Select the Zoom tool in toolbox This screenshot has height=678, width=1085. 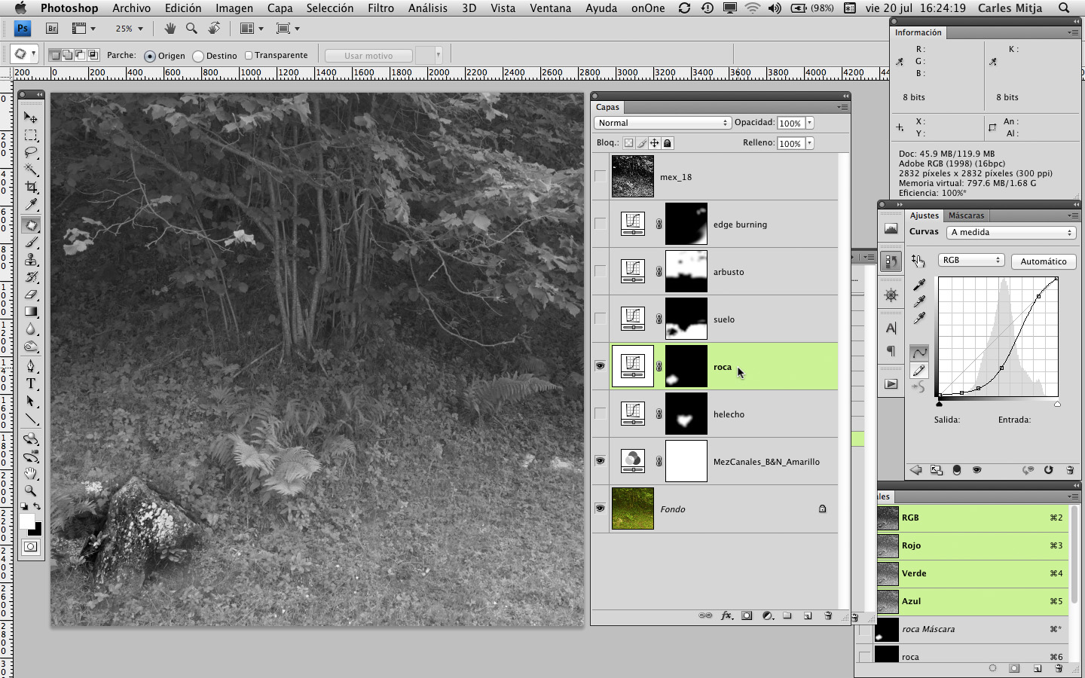tap(31, 490)
